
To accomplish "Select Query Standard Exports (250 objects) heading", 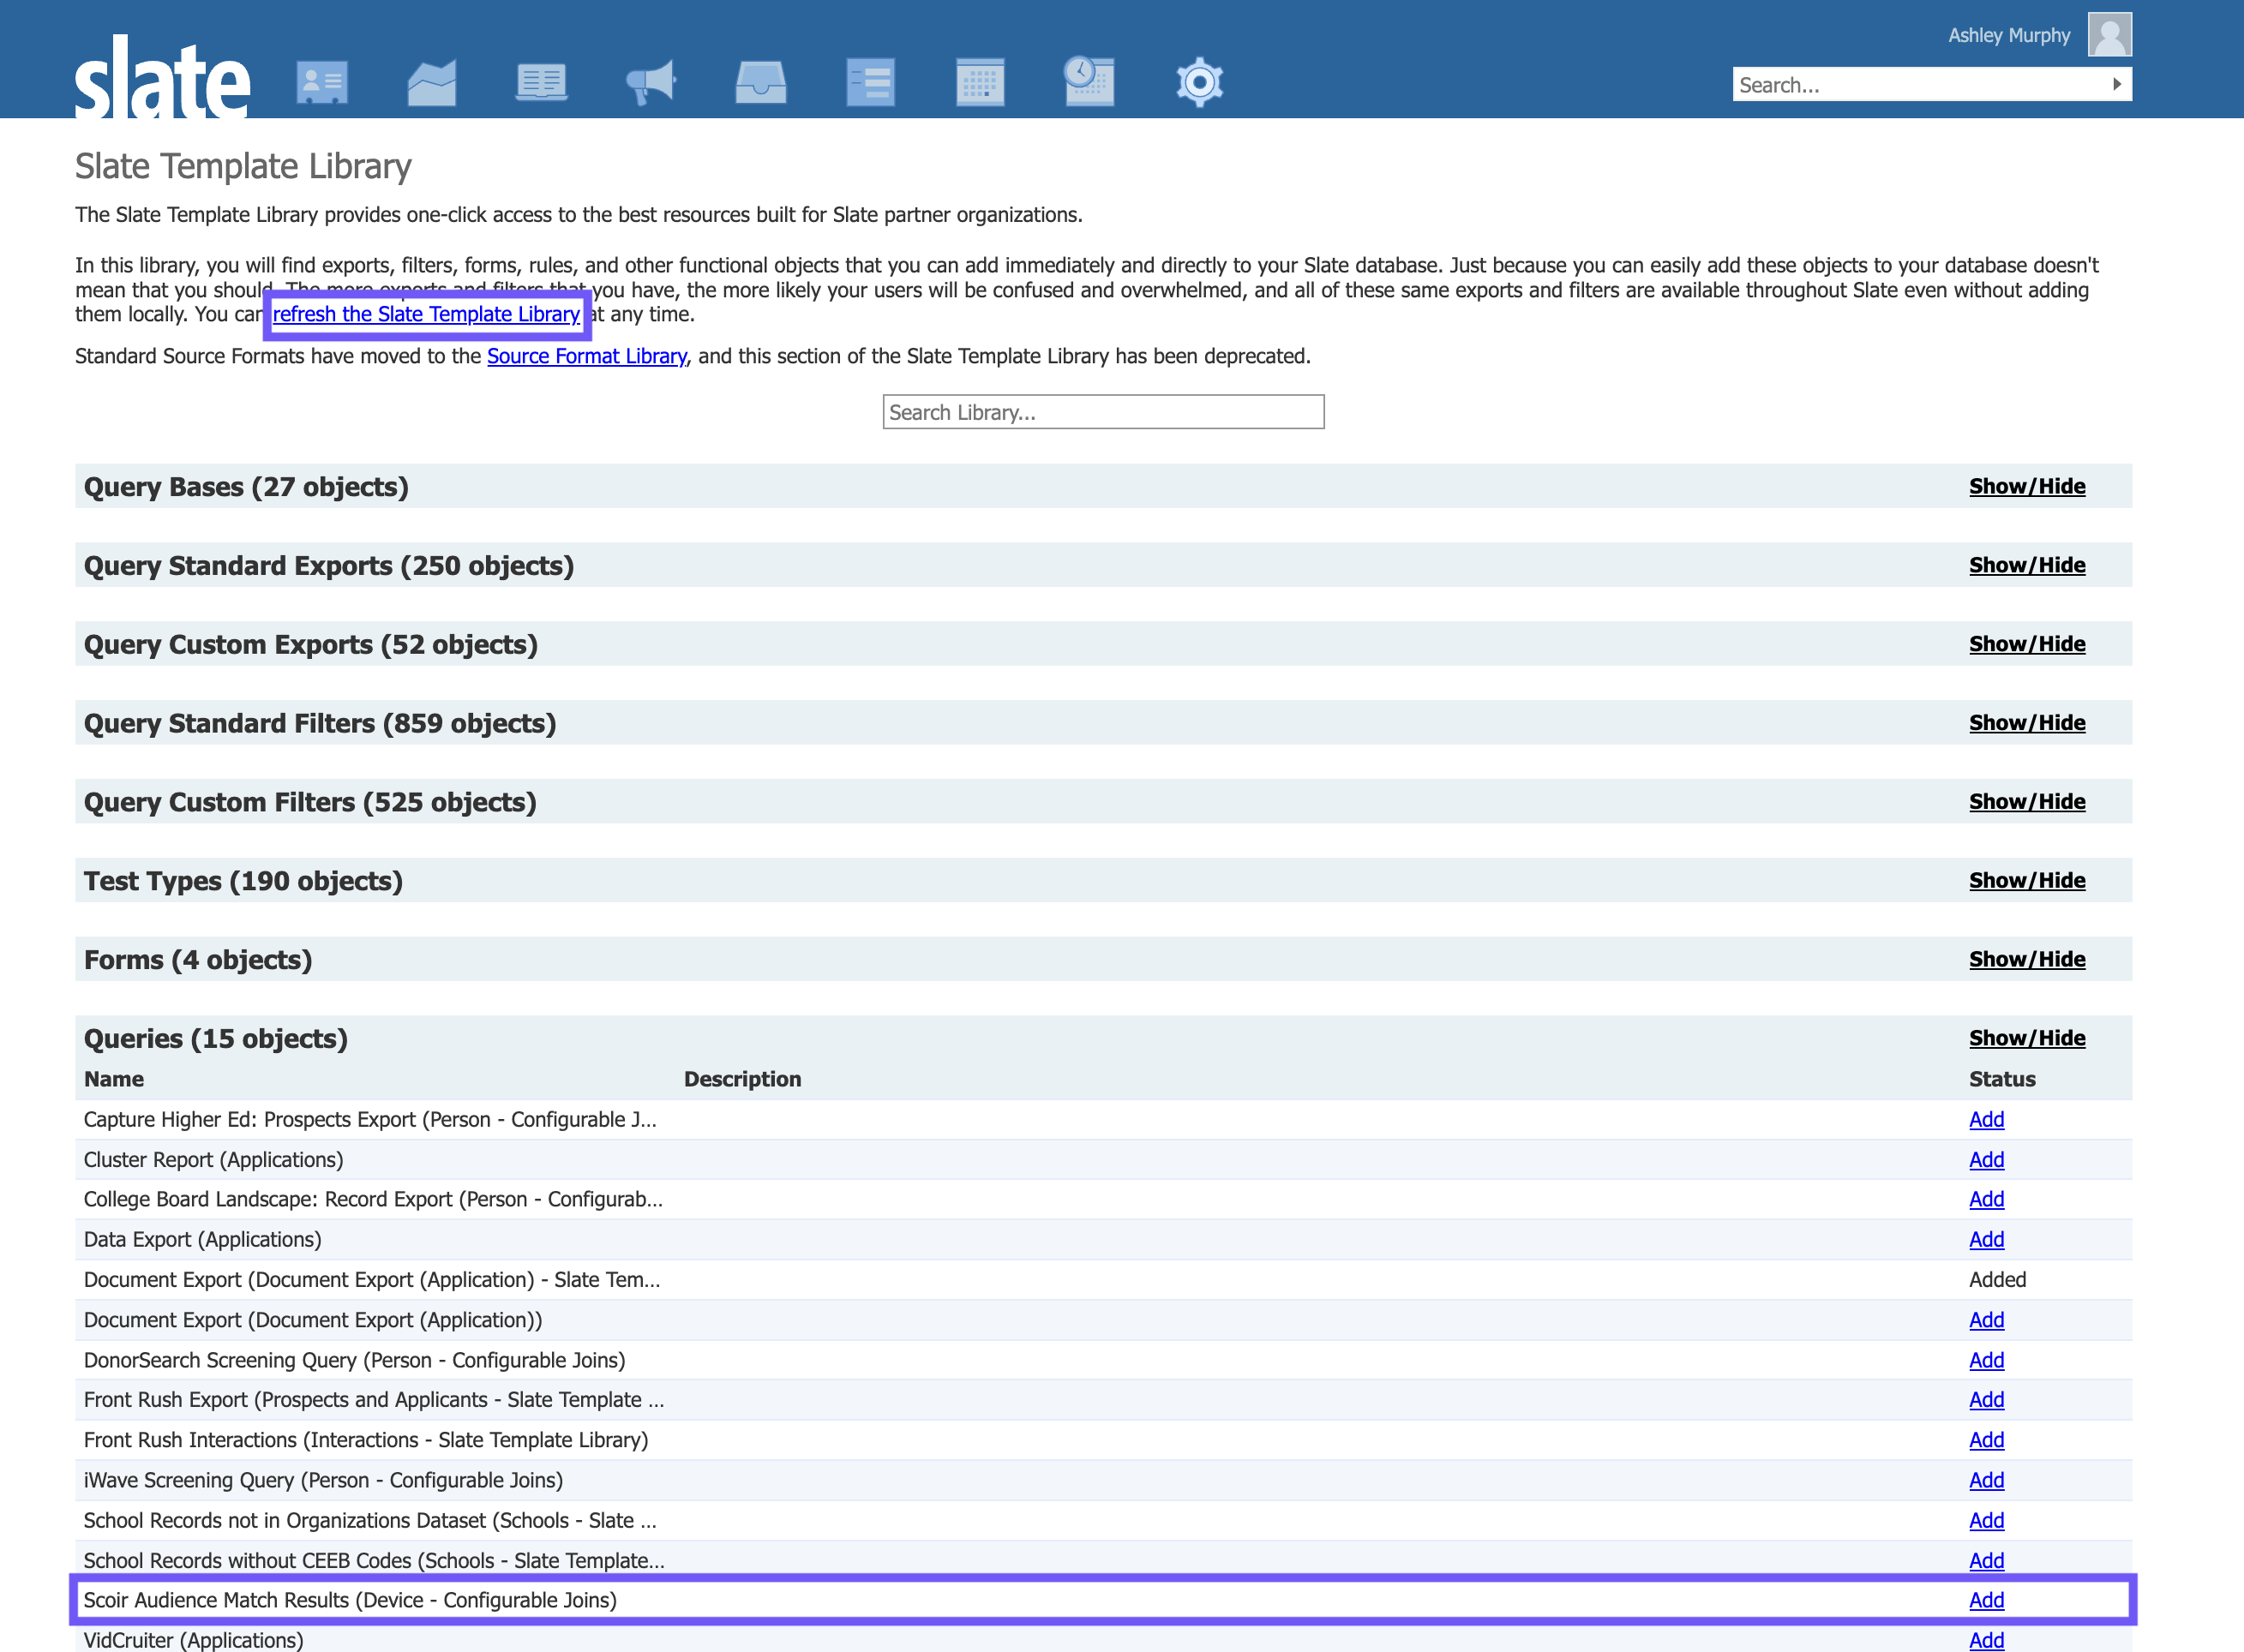I will tap(329, 566).
